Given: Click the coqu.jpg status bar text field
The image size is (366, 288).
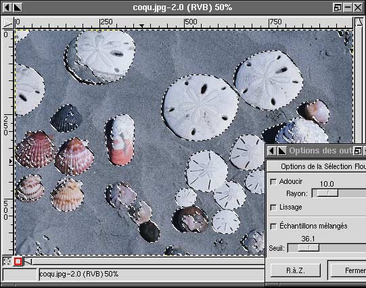Looking at the screenshot, I should 152,274.
